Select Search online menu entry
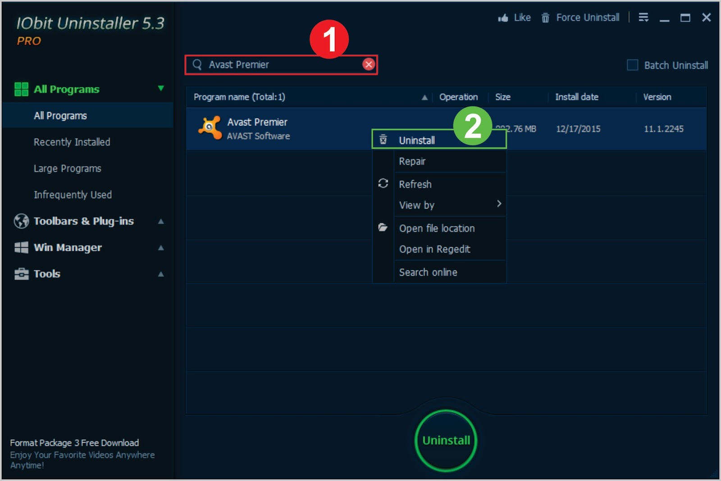The image size is (721, 481). point(439,272)
